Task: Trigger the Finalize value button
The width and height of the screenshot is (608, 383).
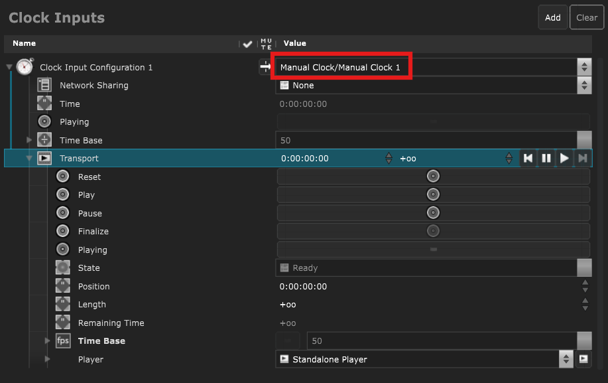Action: click(x=433, y=231)
